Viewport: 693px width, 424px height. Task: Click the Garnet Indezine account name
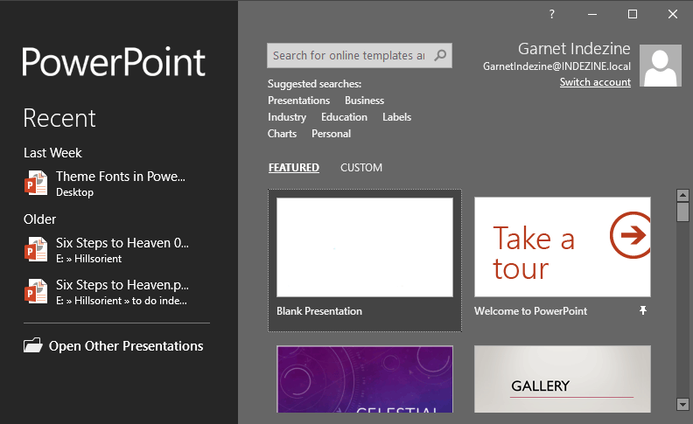tap(574, 49)
